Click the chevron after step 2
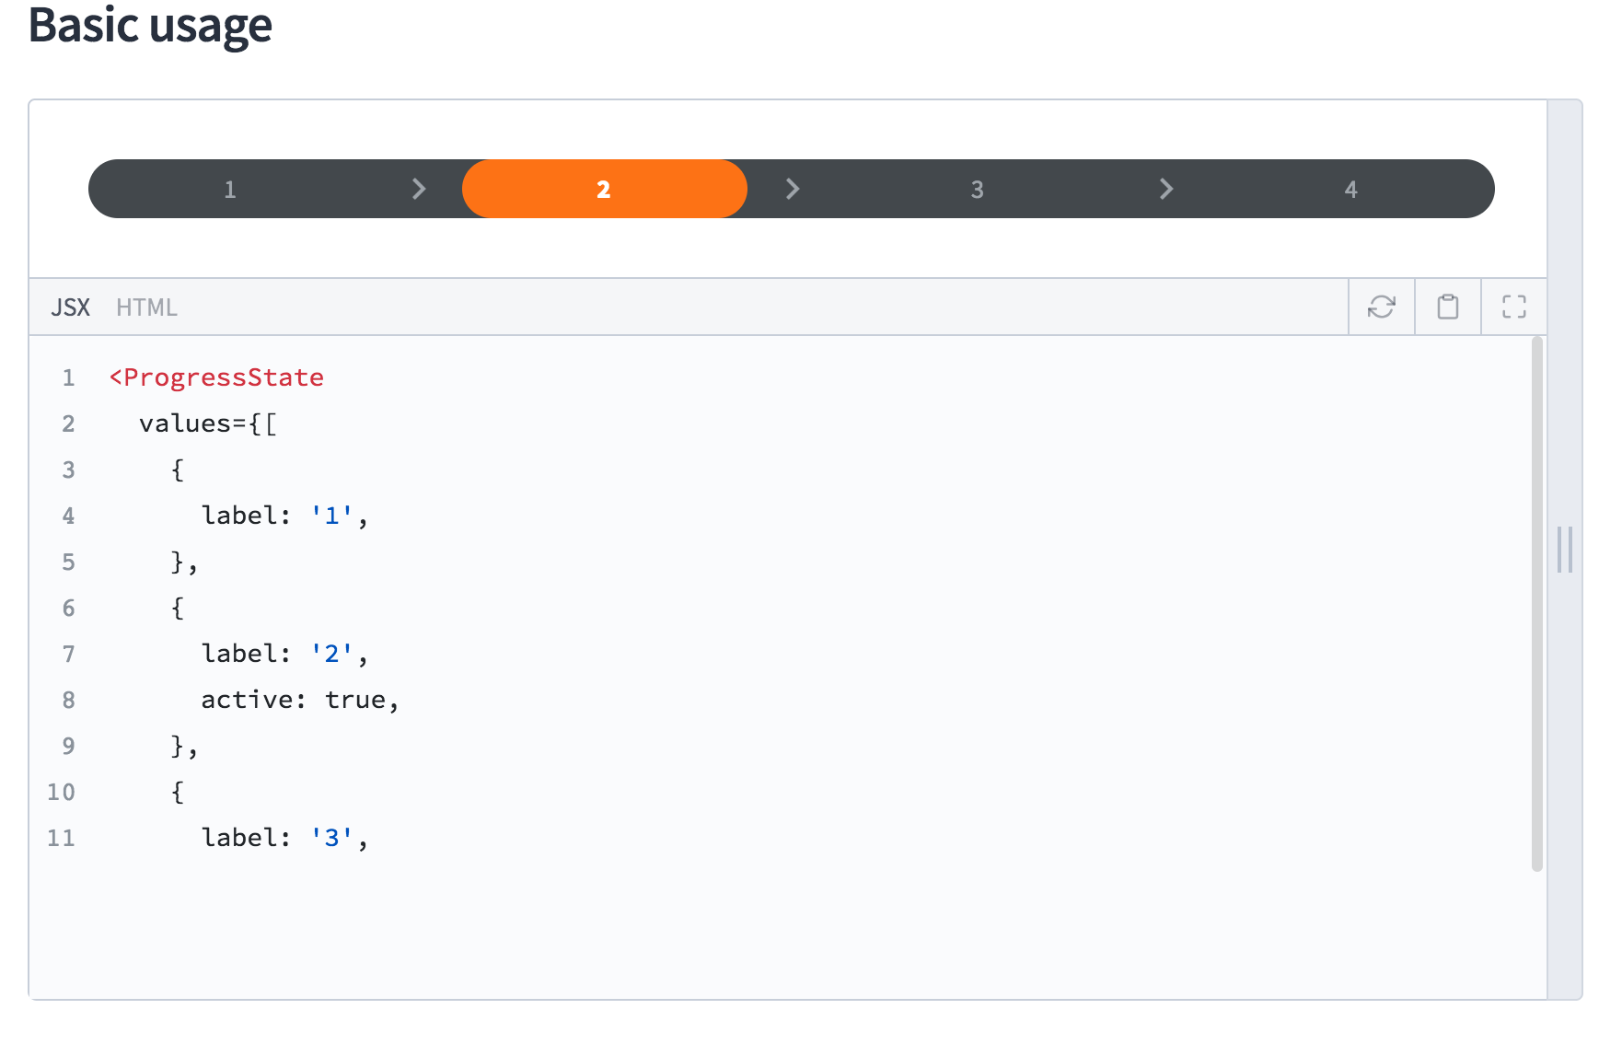Image resolution: width=1622 pixels, height=1044 pixels. point(793,189)
